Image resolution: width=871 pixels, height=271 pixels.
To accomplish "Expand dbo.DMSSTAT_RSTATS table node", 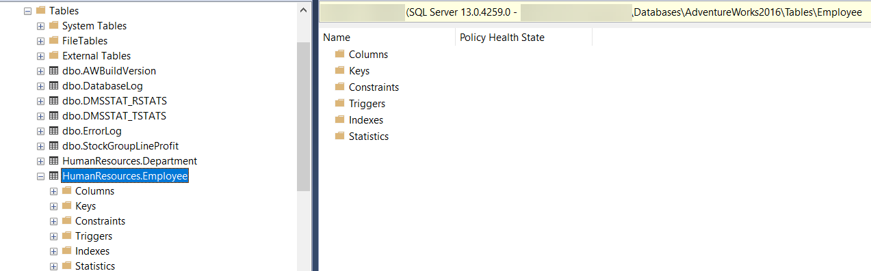I will (40, 101).
